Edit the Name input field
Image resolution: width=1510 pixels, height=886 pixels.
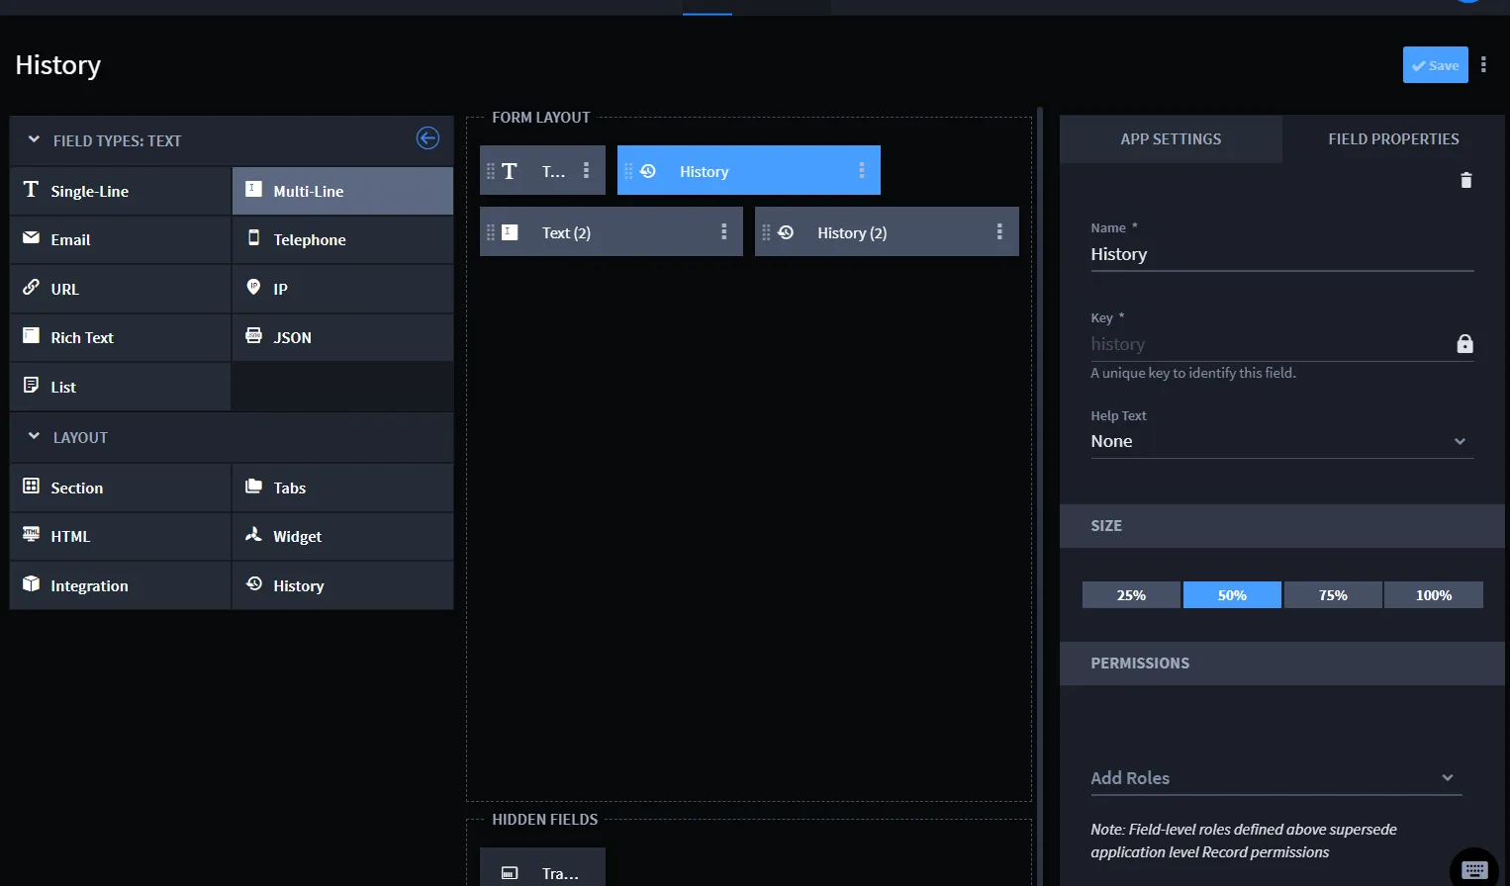click(x=1281, y=254)
